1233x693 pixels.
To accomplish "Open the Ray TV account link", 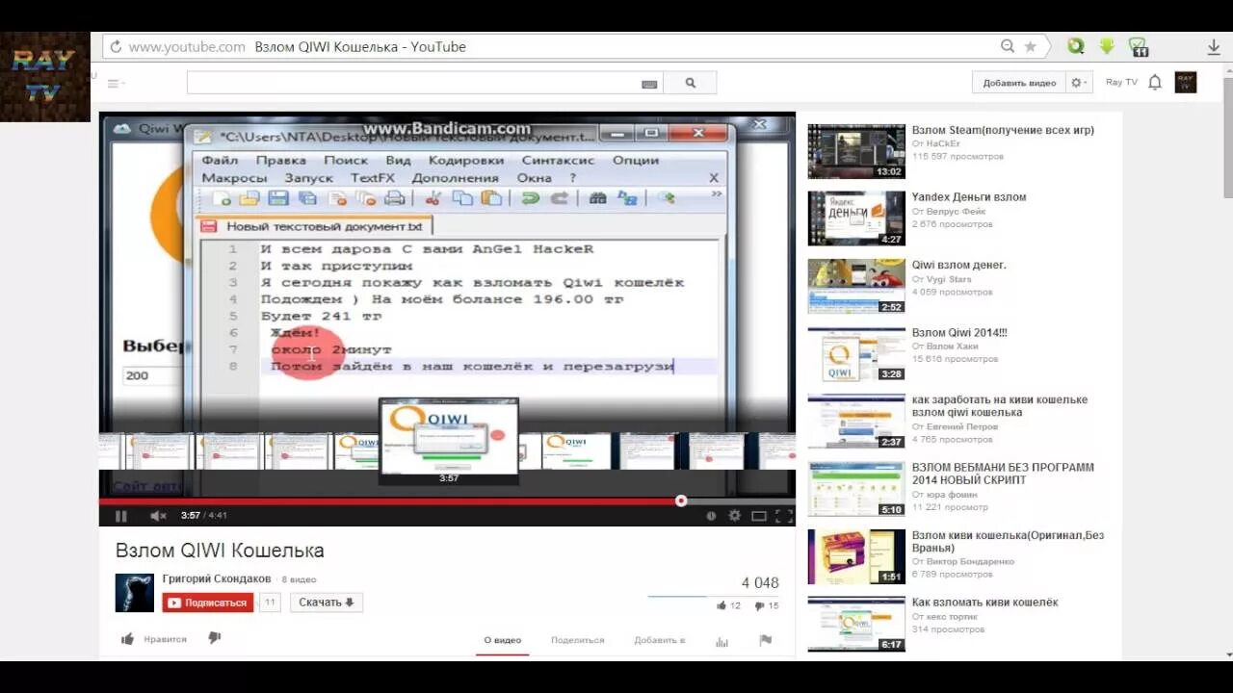I will pyautogui.click(x=1121, y=83).
